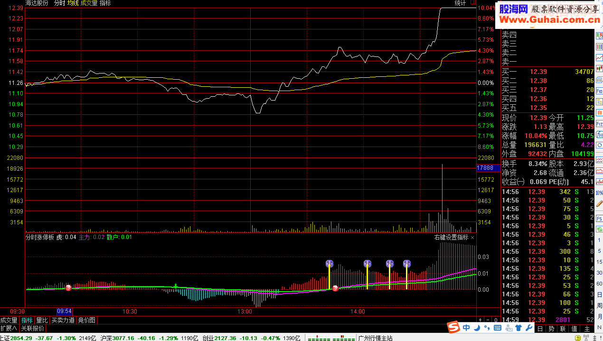Screen dimensions: 603x341
Task: Toggle 成交量 label in chart header
Action: pos(89,3)
